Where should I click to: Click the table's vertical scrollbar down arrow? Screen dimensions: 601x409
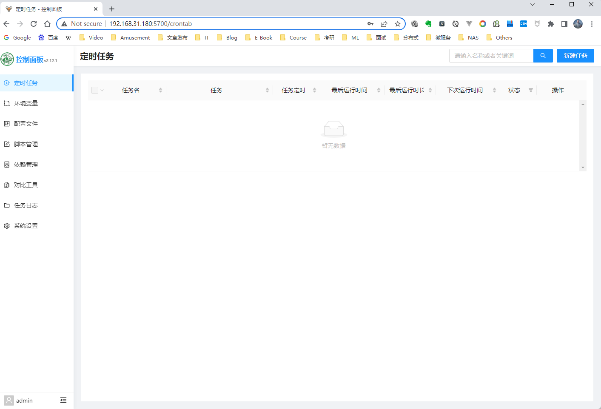point(583,168)
